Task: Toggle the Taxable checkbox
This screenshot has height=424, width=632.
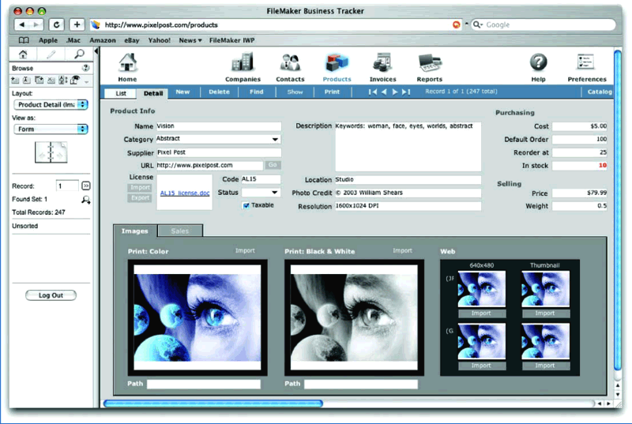Action: point(246,205)
